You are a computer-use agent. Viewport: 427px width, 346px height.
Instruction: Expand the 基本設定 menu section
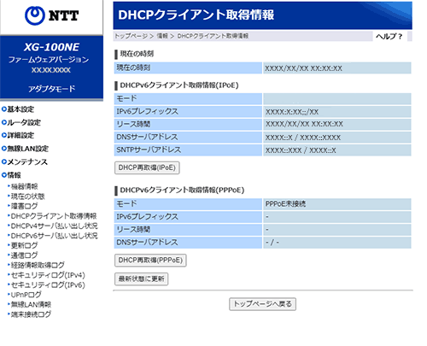click(18, 109)
